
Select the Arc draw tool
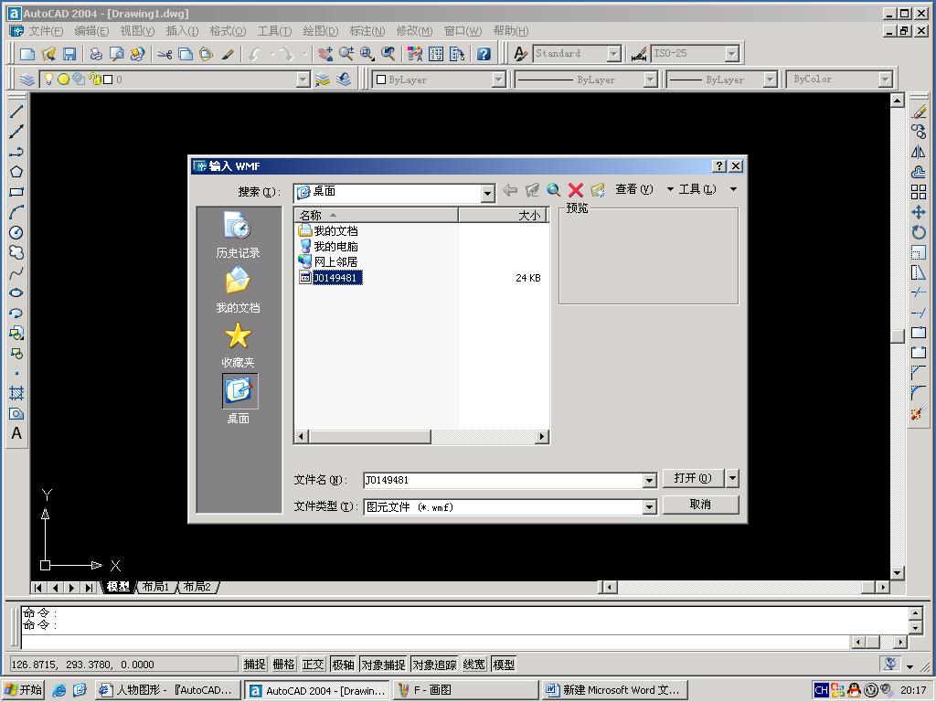[16, 212]
